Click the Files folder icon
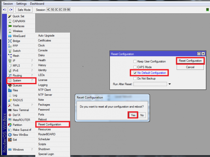Viewport: 210px width, 157px height. tap(10, 90)
